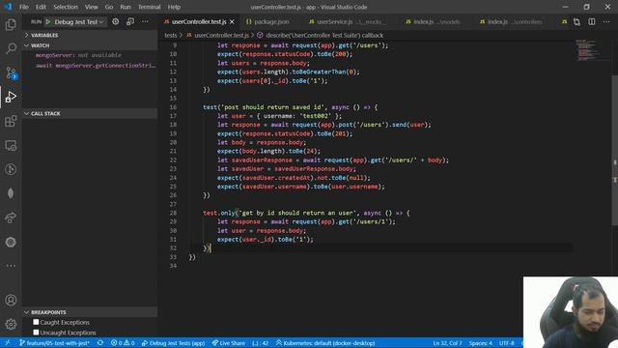Image resolution: width=618 pixels, height=348 pixels.
Task: Open the Debug Console icon
Action: (x=130, y=21)
